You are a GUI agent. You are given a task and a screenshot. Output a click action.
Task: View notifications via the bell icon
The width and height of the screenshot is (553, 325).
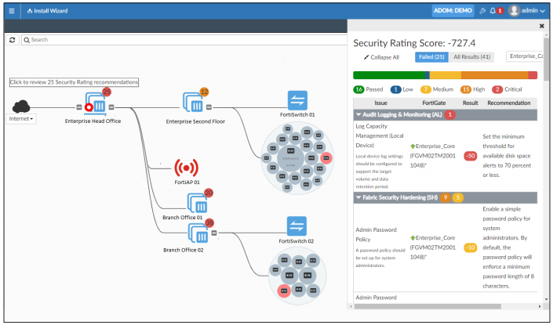[493, 11]
